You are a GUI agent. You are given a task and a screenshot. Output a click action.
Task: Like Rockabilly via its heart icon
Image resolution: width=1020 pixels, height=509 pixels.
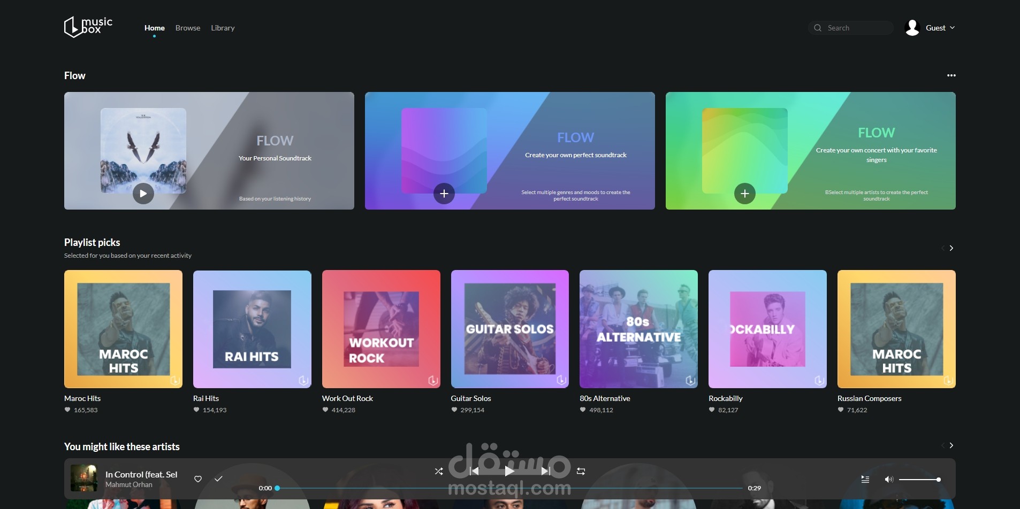pos(712,410)
